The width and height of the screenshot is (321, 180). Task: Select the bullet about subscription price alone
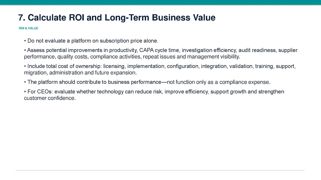coord(91,41)
